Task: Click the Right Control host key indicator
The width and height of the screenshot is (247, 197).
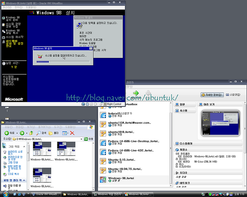Action: click(113, 104)
